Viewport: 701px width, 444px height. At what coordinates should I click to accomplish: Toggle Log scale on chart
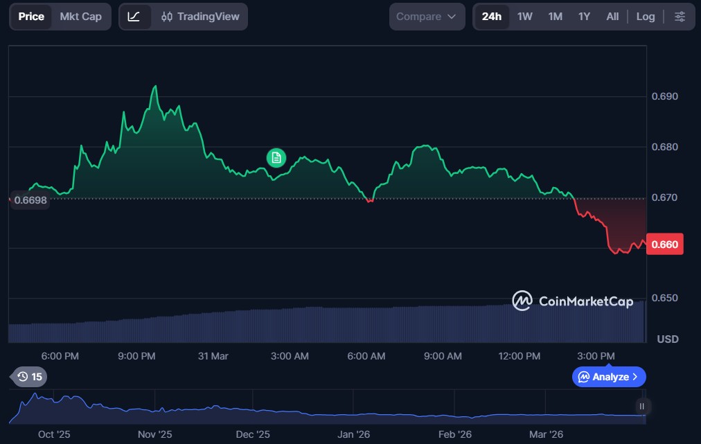coord(645,17)
